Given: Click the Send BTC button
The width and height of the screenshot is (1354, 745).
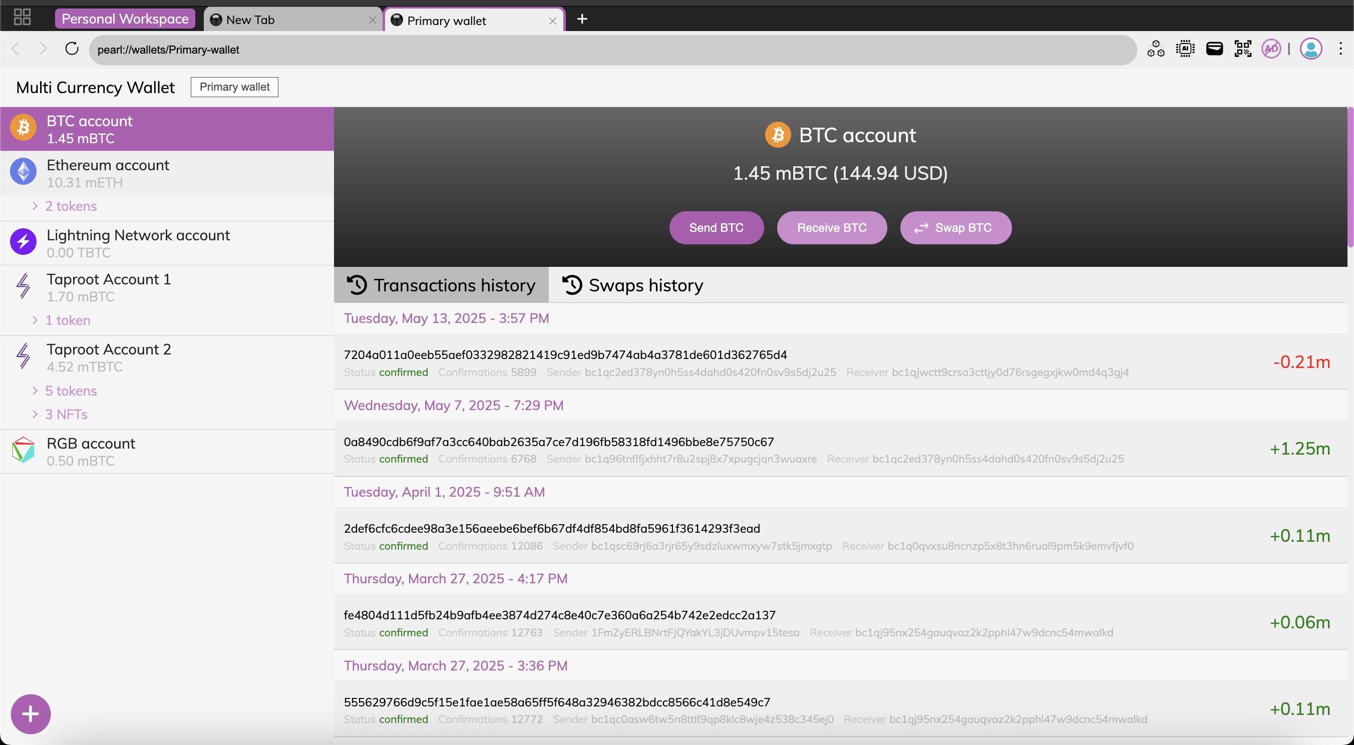Looking at the screenshot, I should click(x=716, y=227).
